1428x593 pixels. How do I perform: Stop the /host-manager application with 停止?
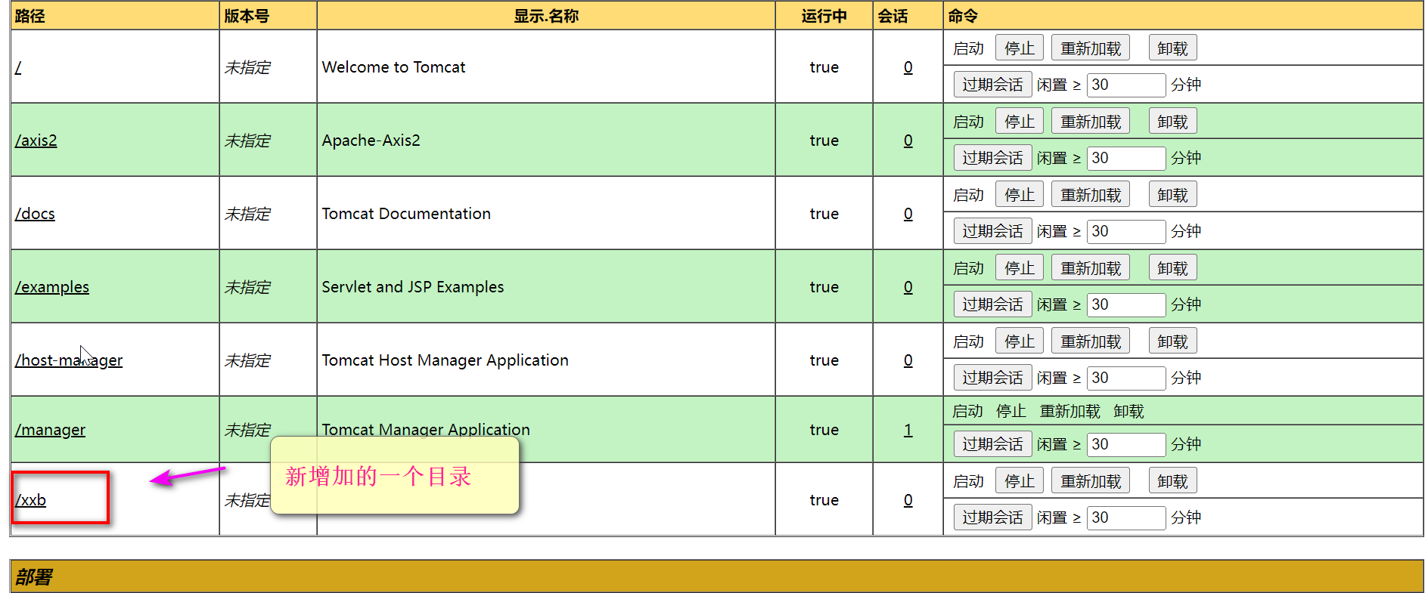coord(1019,341)
